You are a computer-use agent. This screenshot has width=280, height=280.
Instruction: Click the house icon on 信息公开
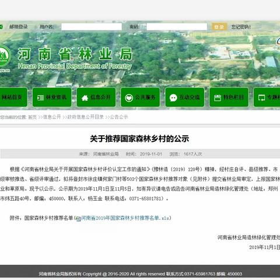(85, 97)
